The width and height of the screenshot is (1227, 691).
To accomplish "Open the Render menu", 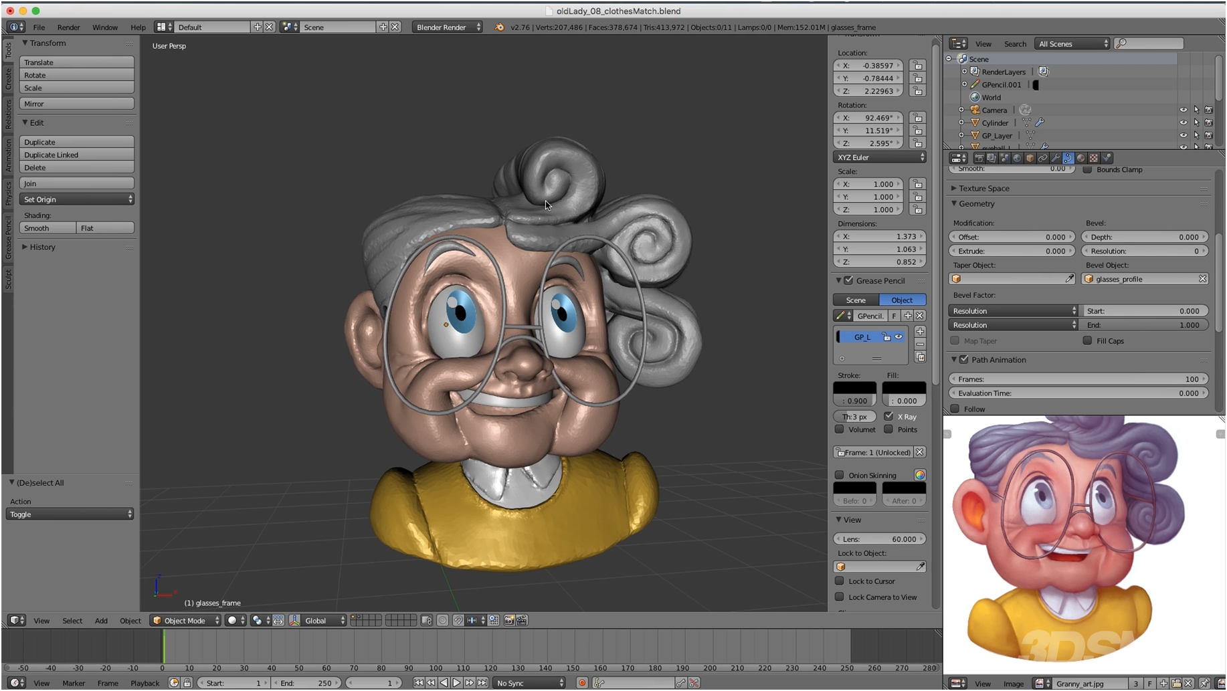I will pos(68,27).
